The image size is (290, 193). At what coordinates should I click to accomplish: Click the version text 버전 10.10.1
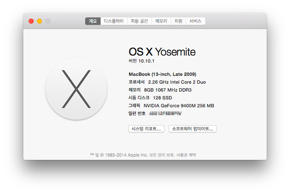click(141, 61)
